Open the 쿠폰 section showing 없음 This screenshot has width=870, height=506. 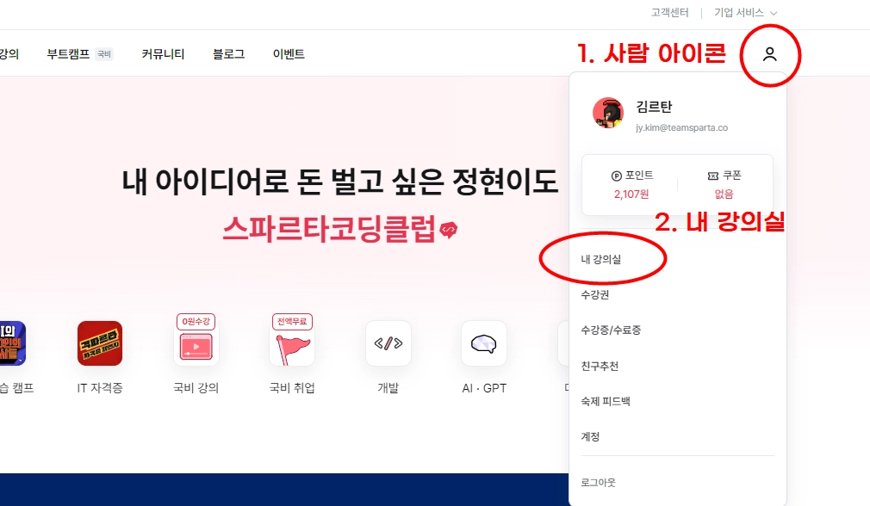point(724,184)
